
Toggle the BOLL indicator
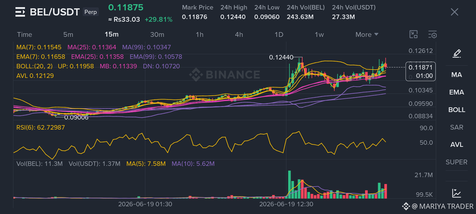457,110
